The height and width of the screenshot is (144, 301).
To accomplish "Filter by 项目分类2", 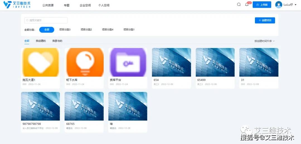I will click(86, 30).
